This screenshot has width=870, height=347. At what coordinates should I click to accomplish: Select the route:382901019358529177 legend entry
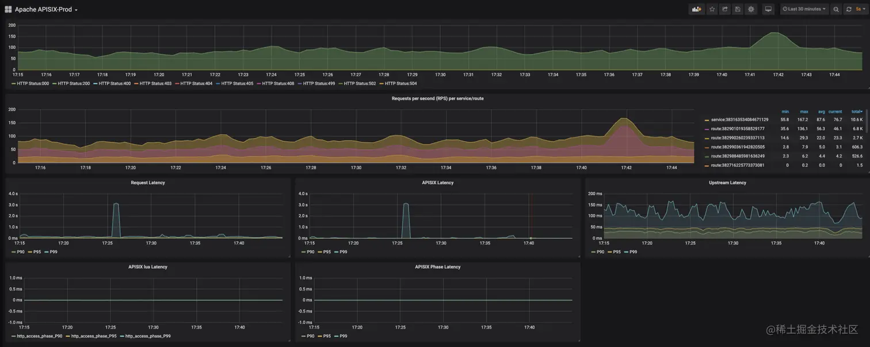(738, 129)
